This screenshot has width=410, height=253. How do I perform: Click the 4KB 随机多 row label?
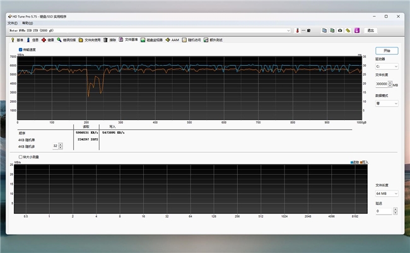pos(26,146)
